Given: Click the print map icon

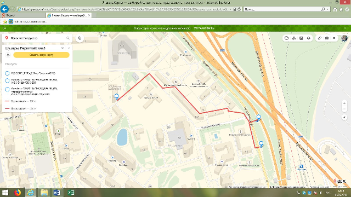Looking at the screenshot, I should pyautogui.click(x=327, y=38).
